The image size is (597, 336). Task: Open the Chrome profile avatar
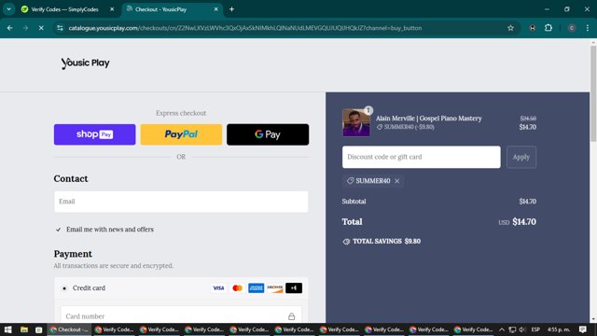pos(572,28)
